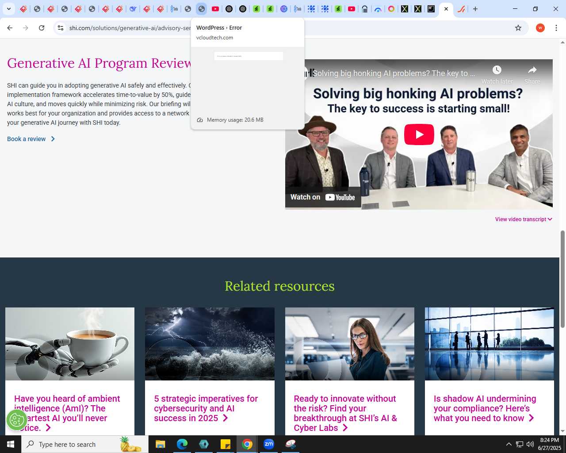The image size is (566, 453).
Task: Bookmark this page with star icon
Action: coord(518,28)
